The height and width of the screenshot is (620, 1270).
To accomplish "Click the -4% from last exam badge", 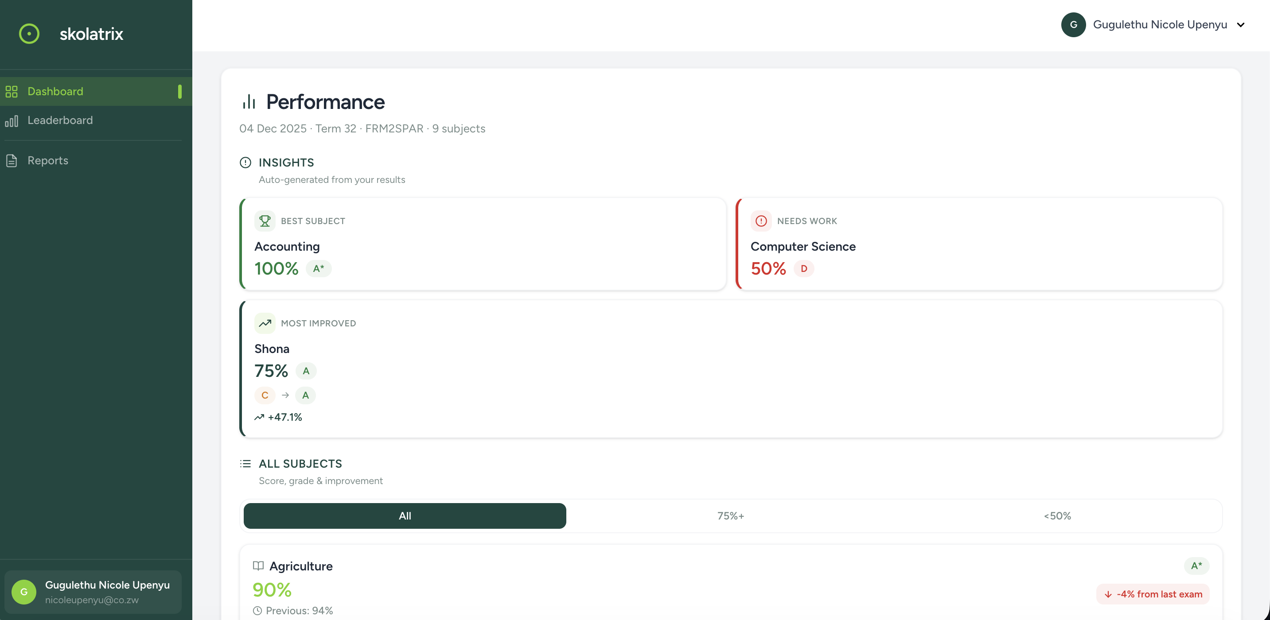I will pos(1153,594).
